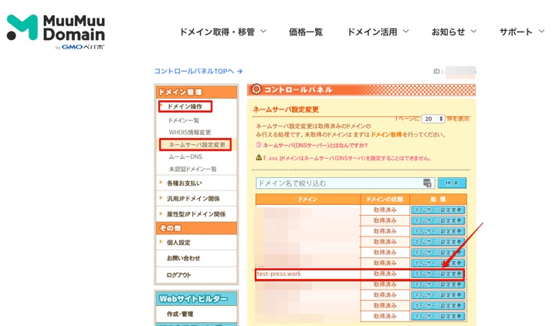
Task: Open the ドメイン取得・移管 menu
Action: pos(223,32)
